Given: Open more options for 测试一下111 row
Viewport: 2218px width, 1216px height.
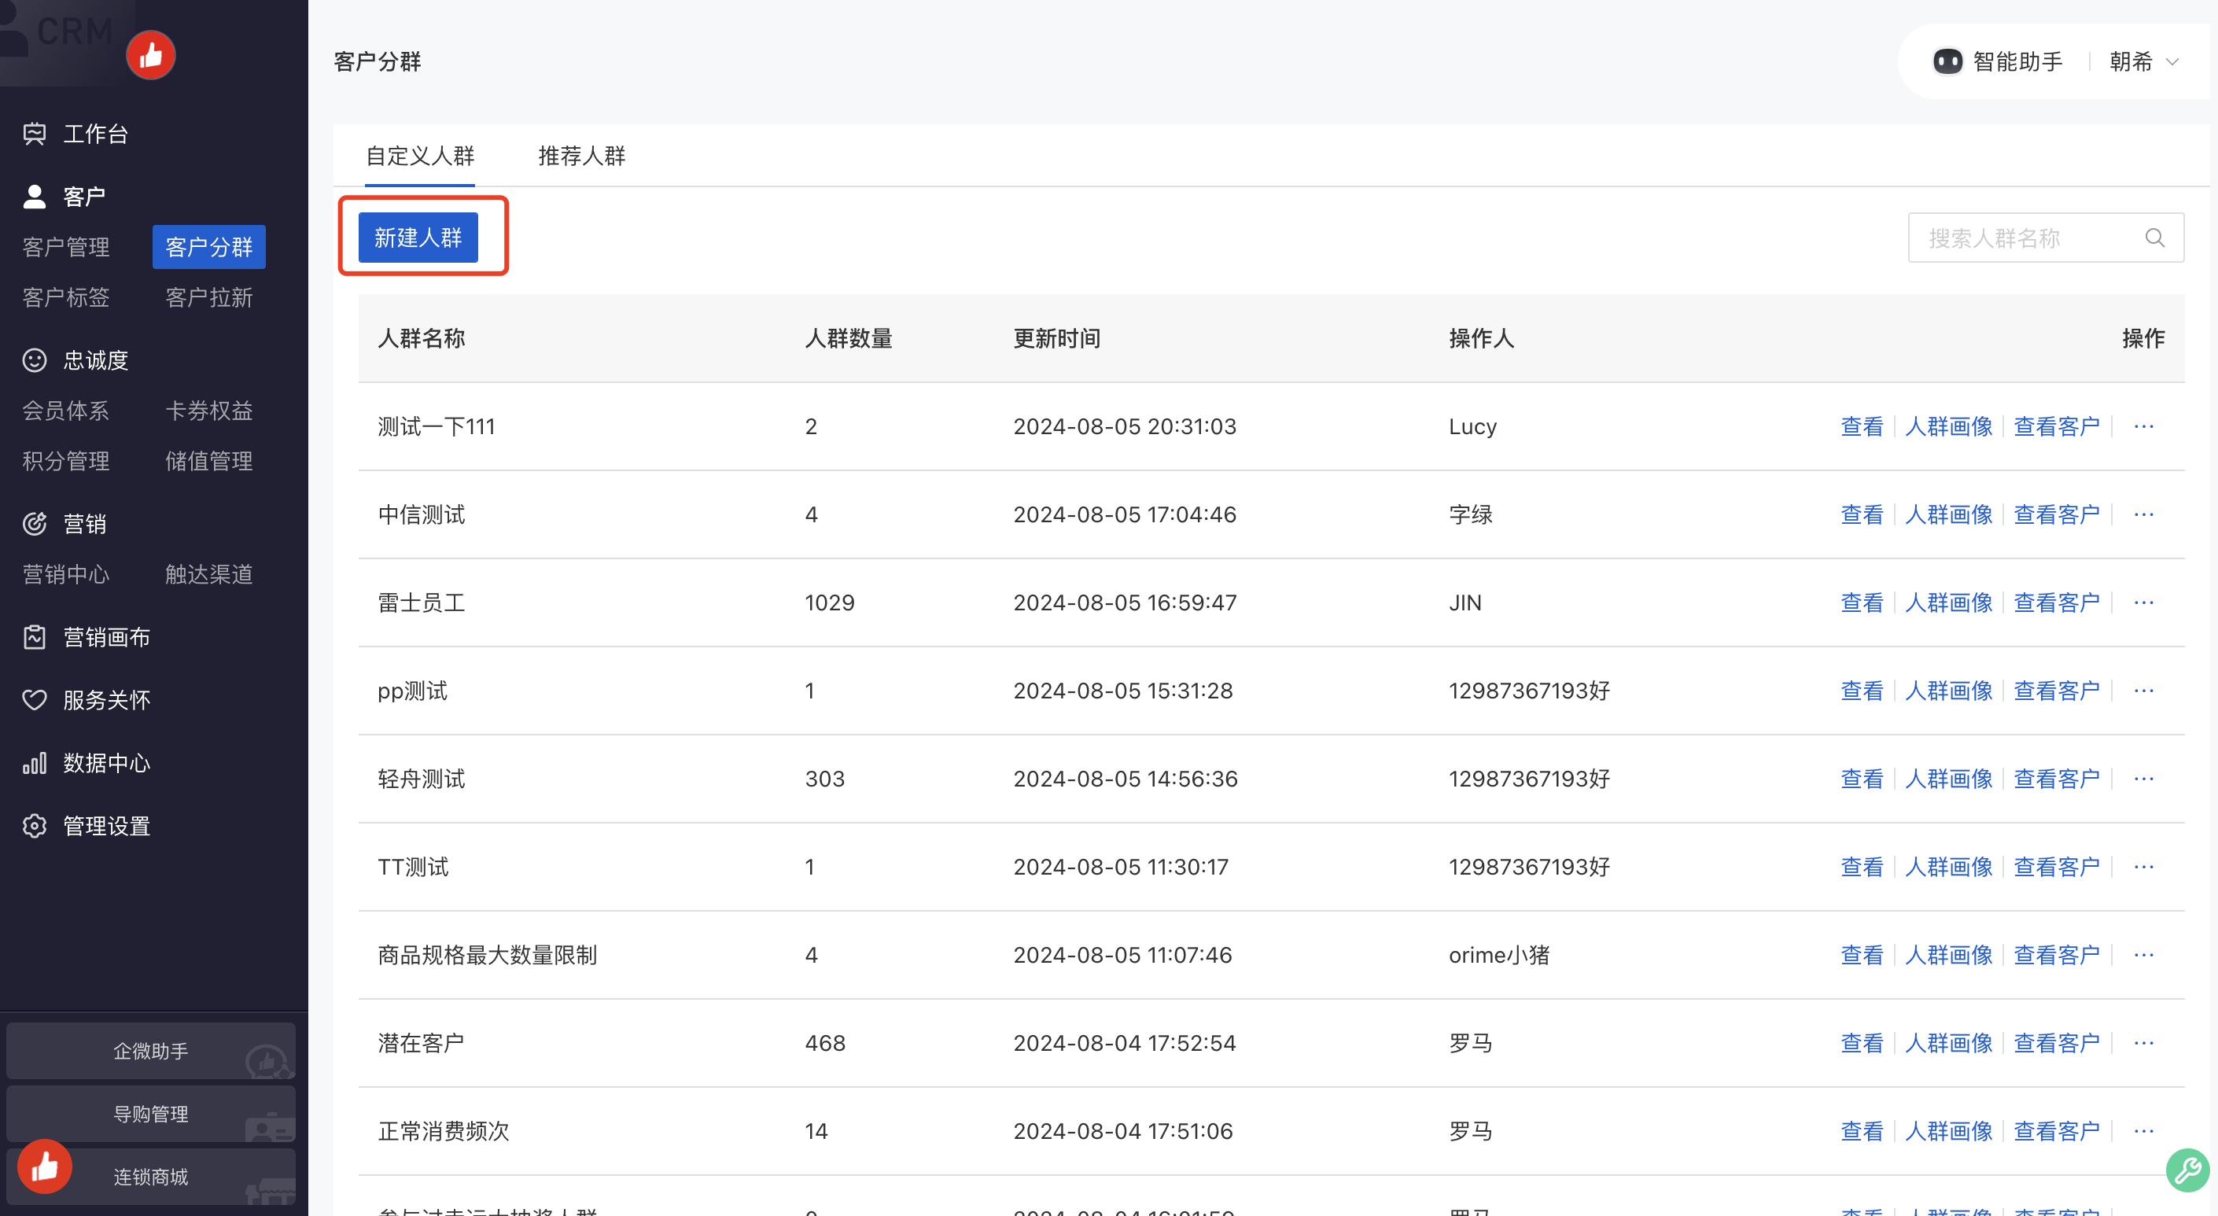Looking at the screenshot, I should tap(2144, 426).
